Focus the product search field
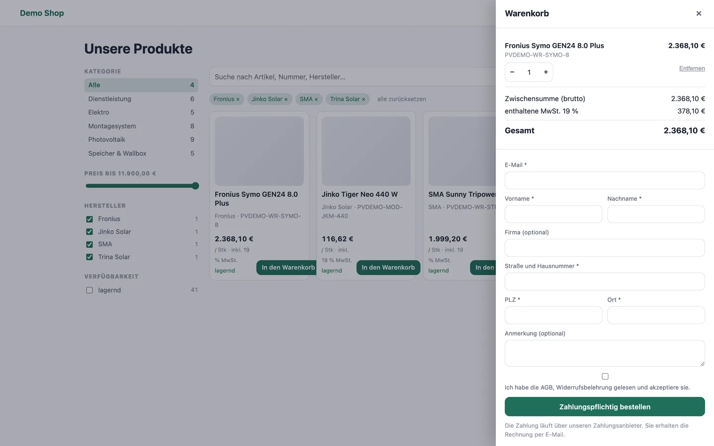The image size is (714, 446). coord(353,77)
